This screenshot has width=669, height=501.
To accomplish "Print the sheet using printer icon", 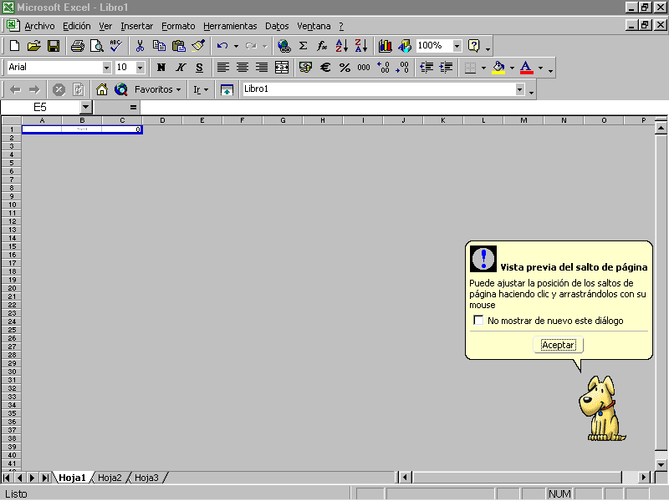I will (x=77, y=46).
